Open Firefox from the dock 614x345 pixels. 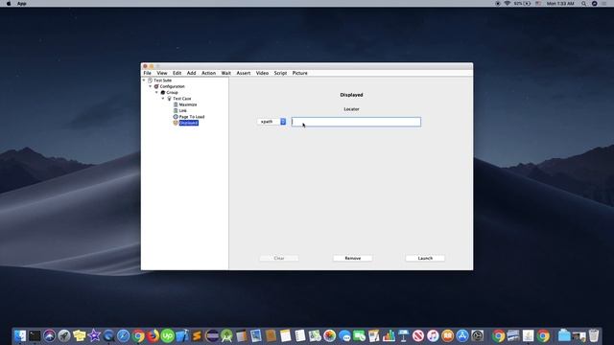pos(153,335)
